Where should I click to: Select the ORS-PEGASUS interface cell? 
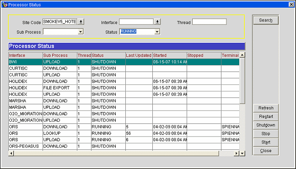click(26, 146)
